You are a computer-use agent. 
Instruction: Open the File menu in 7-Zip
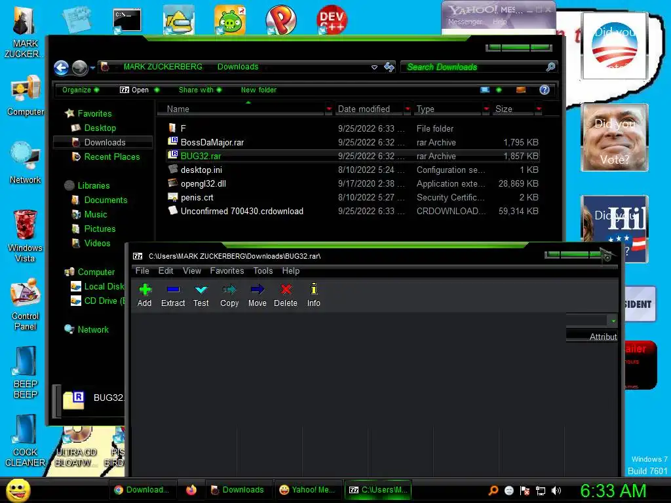[142, 270]
